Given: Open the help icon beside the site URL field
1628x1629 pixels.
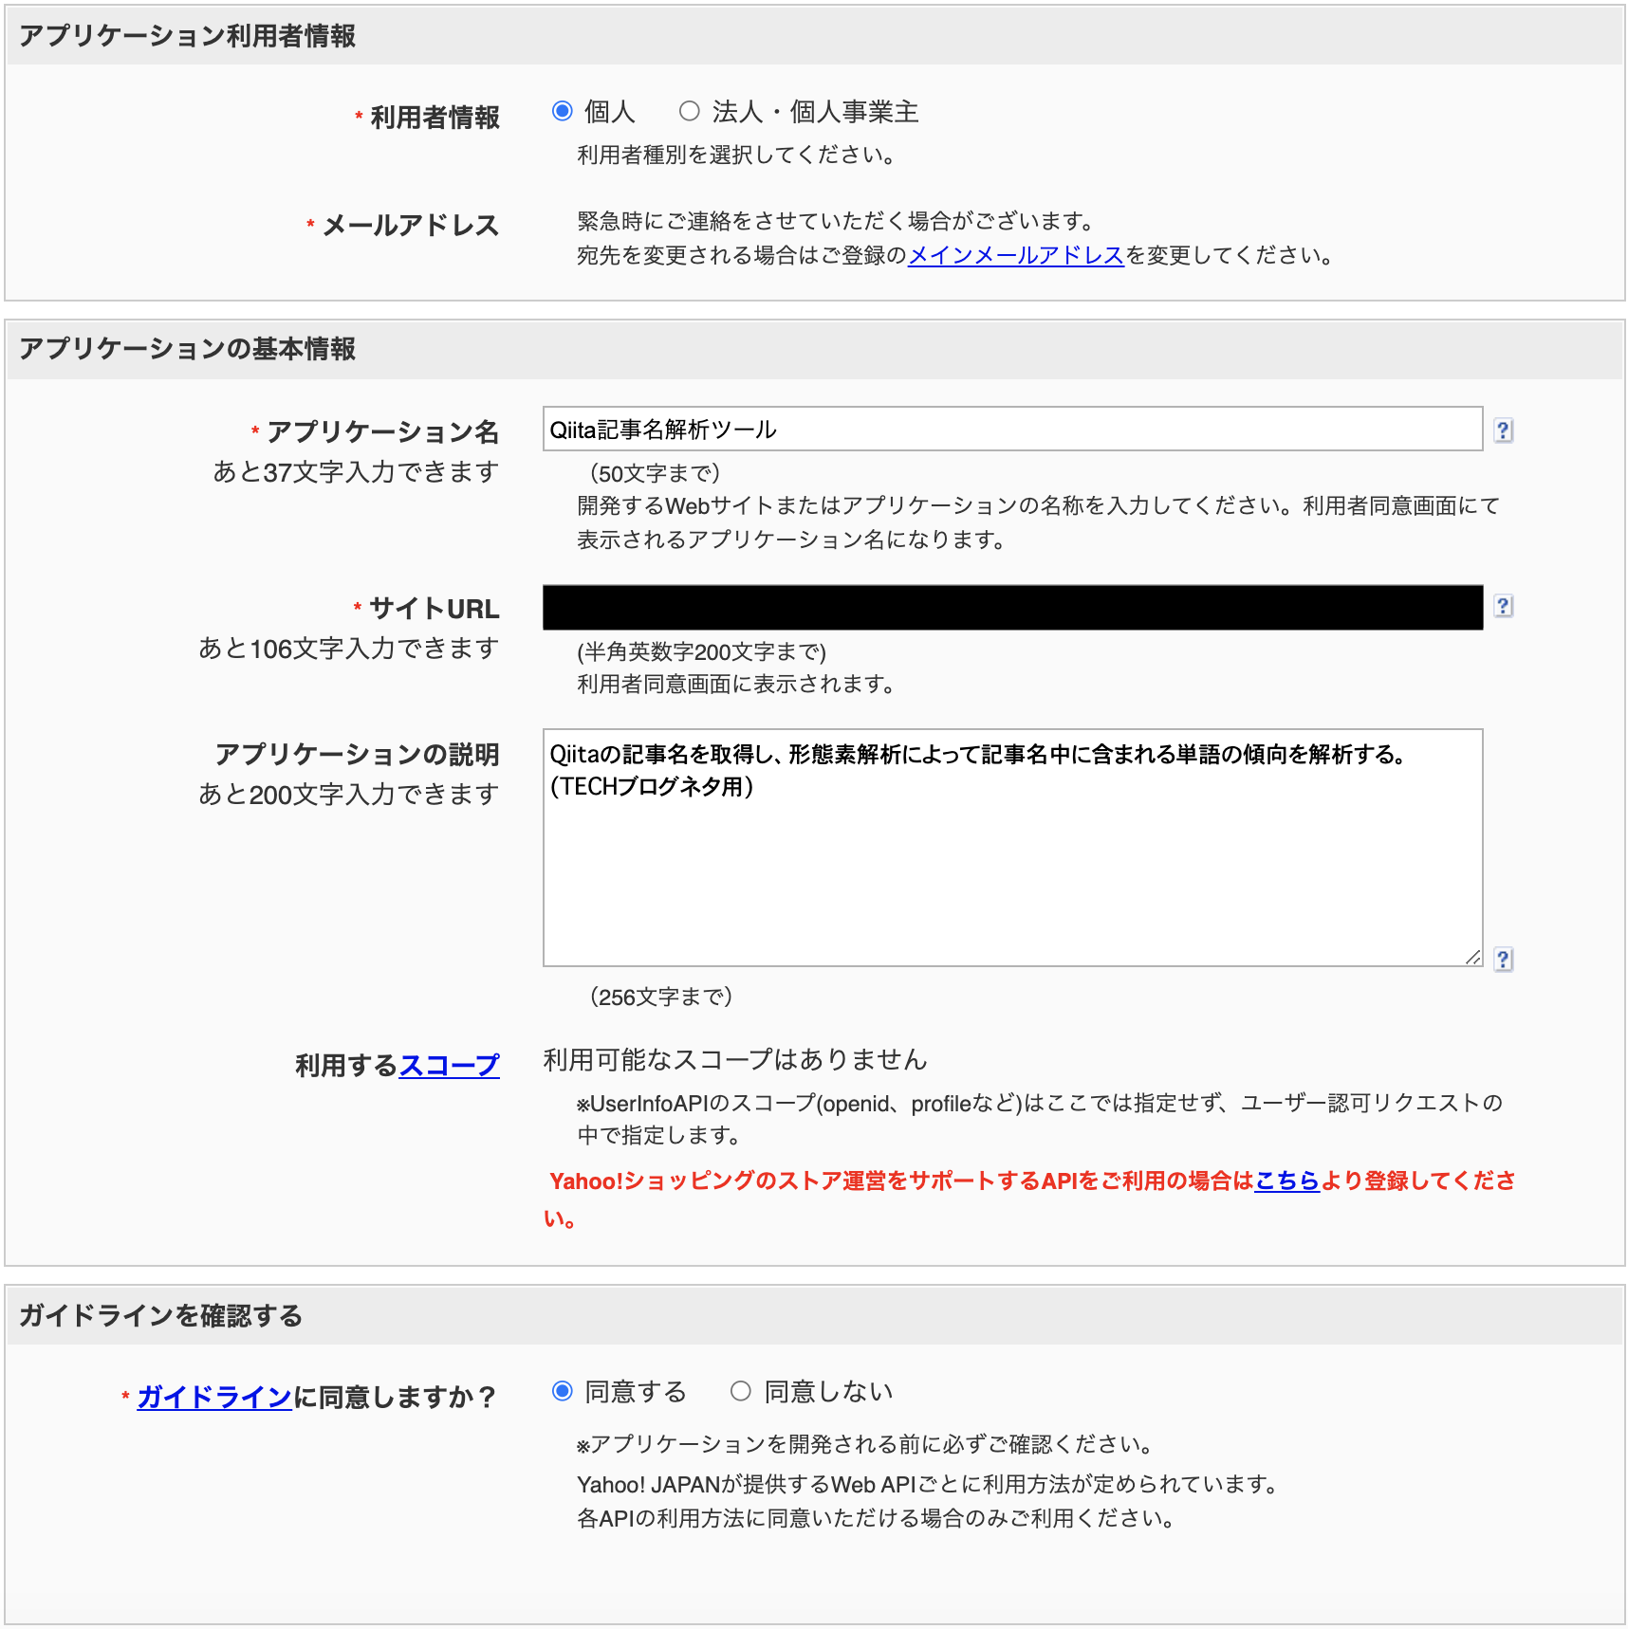Looking at the screenshot, I should click(1503, 606).
